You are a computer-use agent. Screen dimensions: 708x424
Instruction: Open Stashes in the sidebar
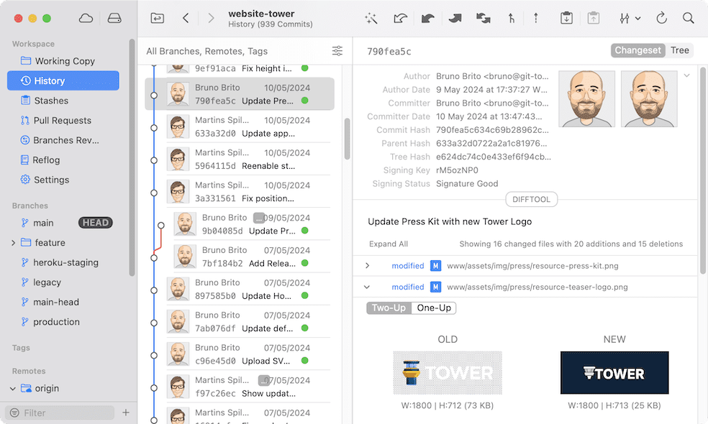tap(63, 101)
